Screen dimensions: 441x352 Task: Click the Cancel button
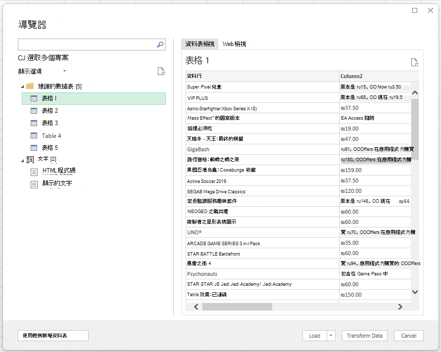(x=409, y=335)
